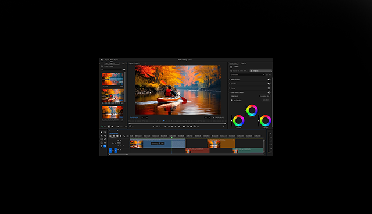The width and height of the screenshot is (372, 214).
Task: Click the Comparison View button
Action: click(x=264, y=96)
